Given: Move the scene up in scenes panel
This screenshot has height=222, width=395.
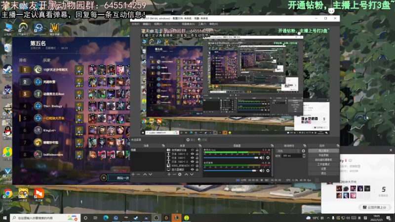Looking at the screenshot, I should [145, 174].
